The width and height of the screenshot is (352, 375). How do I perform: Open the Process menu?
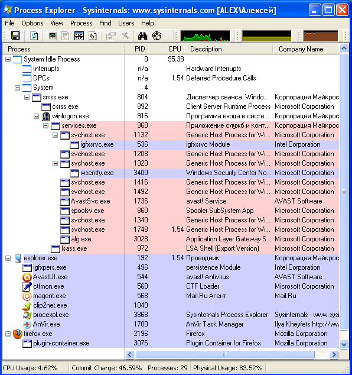(81, 23)
